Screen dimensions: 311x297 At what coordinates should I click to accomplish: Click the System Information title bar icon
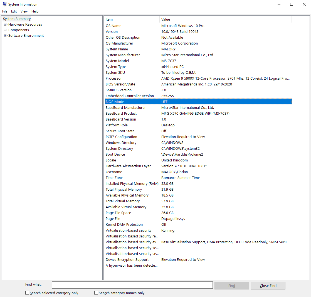click(5, 4)
